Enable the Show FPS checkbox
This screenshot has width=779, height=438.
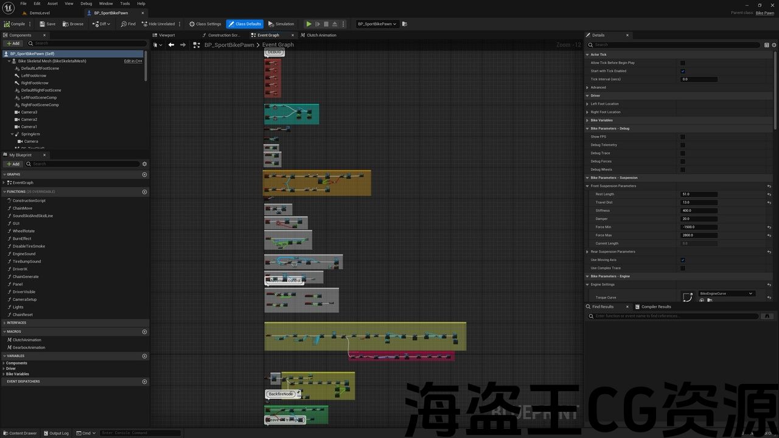(682, 137)
